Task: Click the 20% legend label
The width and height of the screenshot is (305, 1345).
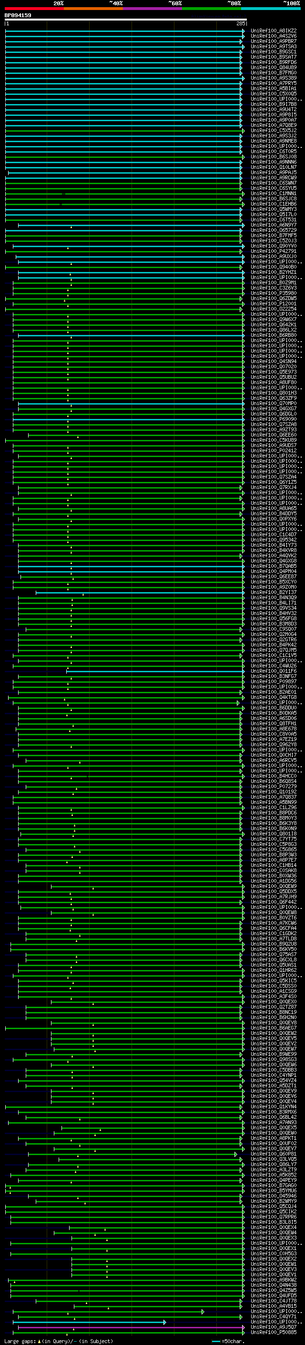Action: coord(59,3)
